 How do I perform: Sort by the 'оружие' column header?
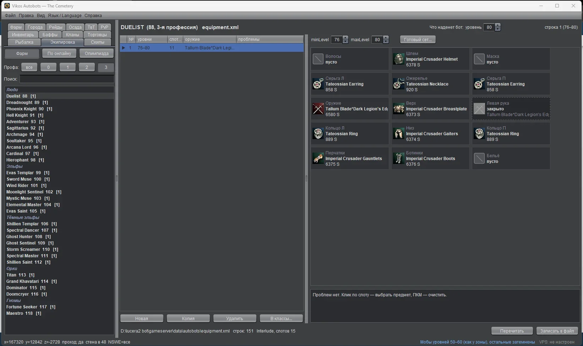(209, 39)
